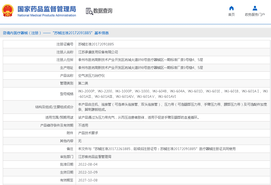Click the 审批部门 label

click(66, 157)
